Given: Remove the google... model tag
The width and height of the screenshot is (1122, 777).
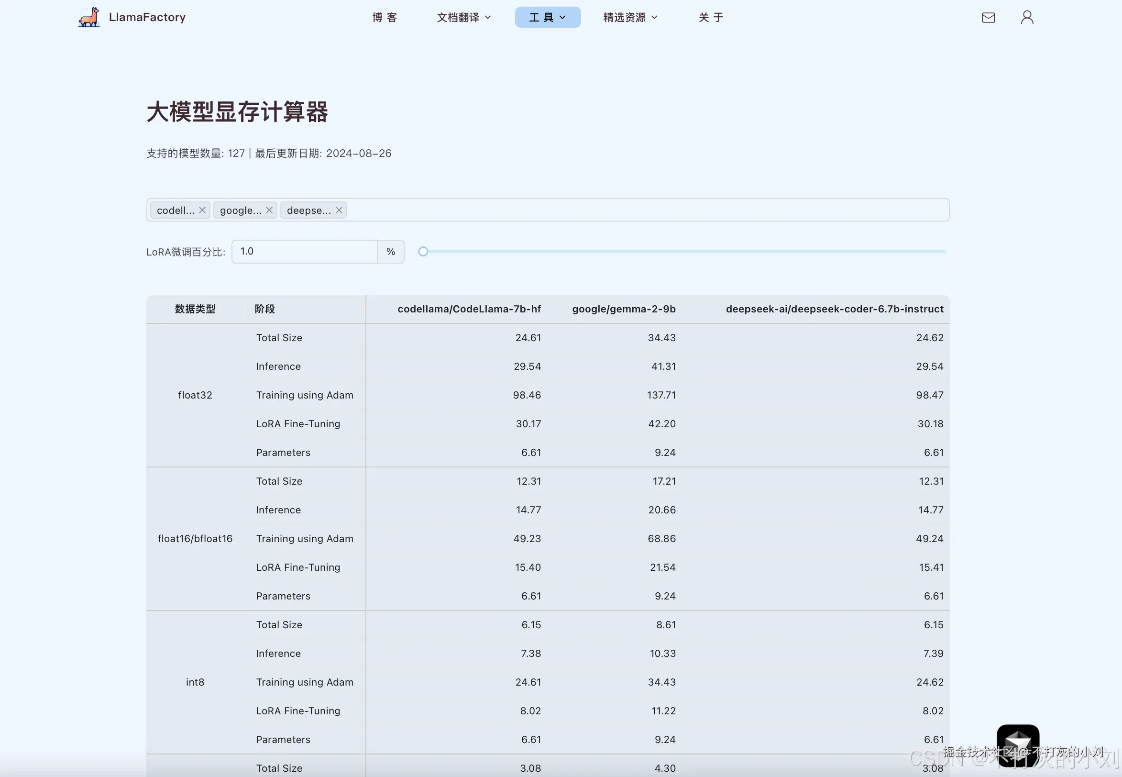Looking at the screenshot, I should click(x=269, y=211).
